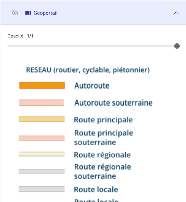
Task: Click the middle of the opacity track
Action: (92, 46)
